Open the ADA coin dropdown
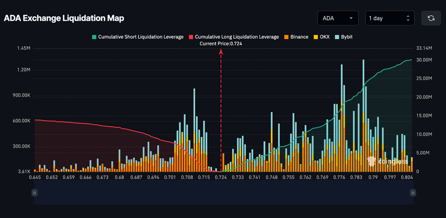Image resolution: width=446 pixels, height=218 pixels. [x=338, y=18]
